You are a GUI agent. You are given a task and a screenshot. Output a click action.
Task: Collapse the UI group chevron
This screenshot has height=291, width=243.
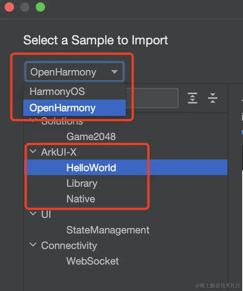33,213
